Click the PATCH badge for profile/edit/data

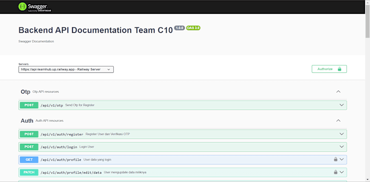coord(29,172)
